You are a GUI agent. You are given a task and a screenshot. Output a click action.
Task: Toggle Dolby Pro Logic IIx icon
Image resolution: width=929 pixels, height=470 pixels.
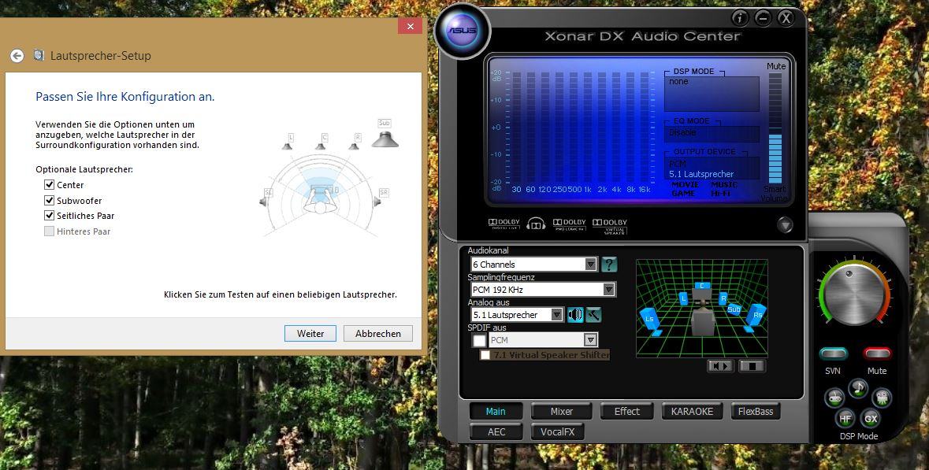pyautogui.click(x=569, y=225)
